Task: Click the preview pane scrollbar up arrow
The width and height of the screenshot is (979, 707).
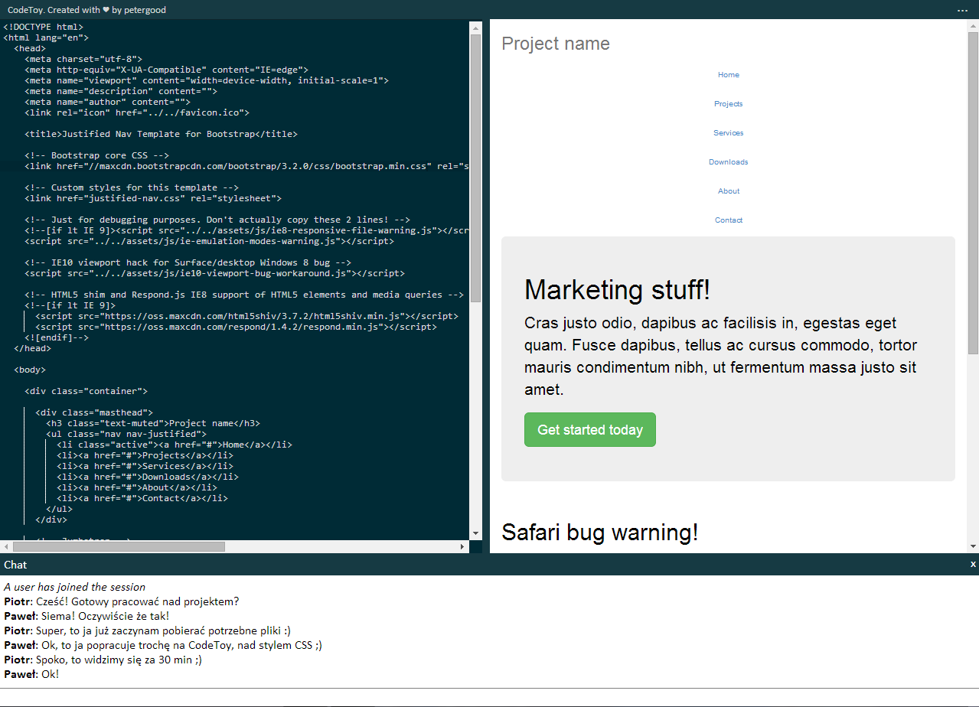Action: coord(973,26)
